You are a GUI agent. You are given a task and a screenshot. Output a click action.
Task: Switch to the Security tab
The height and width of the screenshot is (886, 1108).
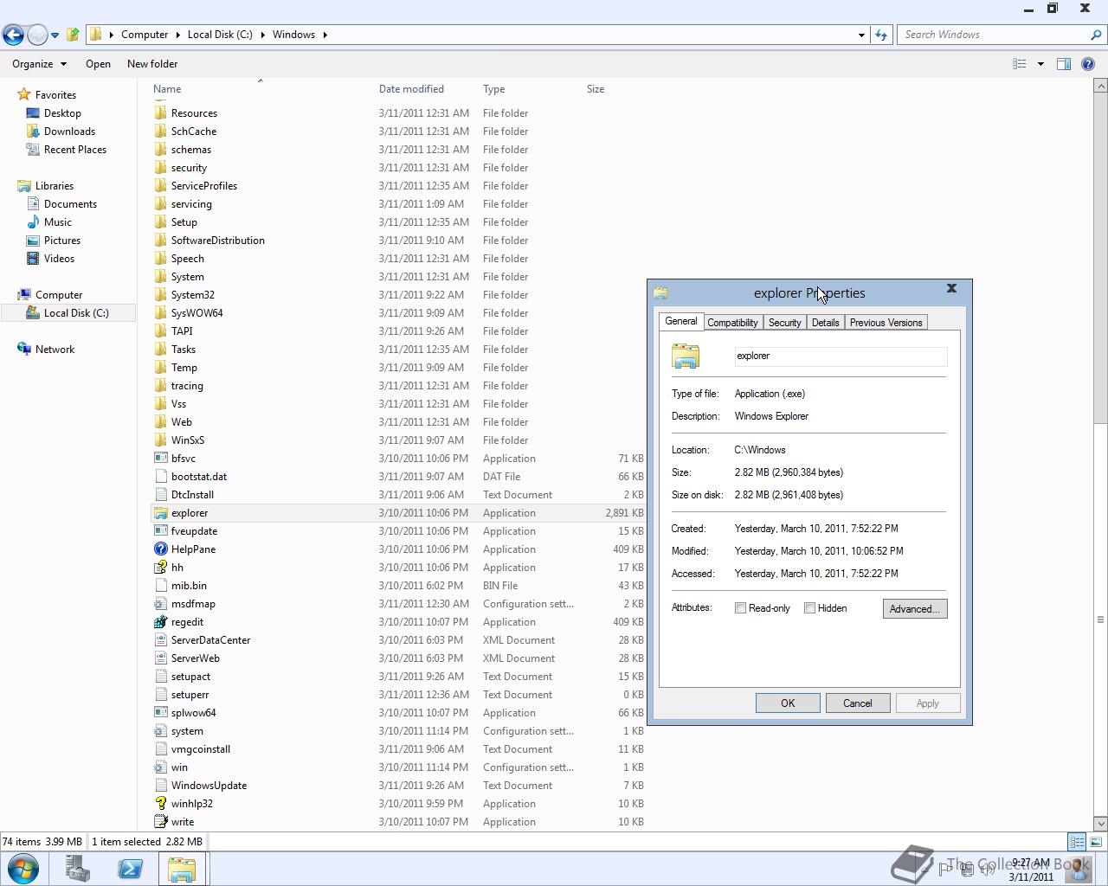[x=784, y=323]
